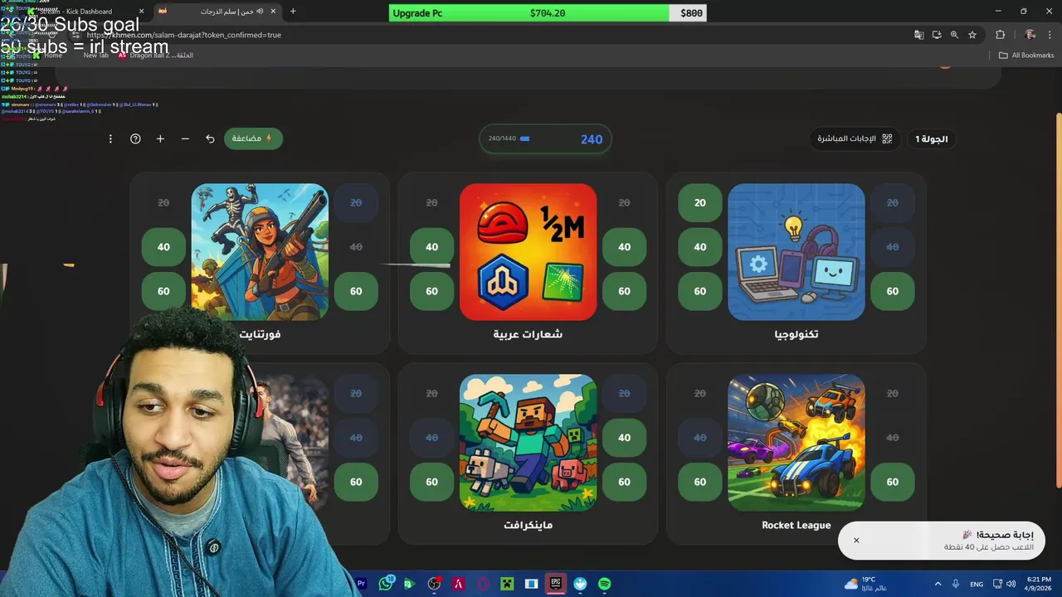
Task: Click the undo arrow icon
Action: (x=210, y=138)
